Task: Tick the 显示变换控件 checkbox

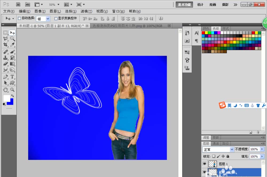Action: click(56, 18)
